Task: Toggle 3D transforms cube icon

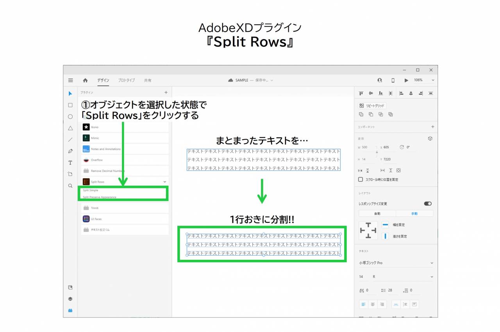Action: point(430,138)
